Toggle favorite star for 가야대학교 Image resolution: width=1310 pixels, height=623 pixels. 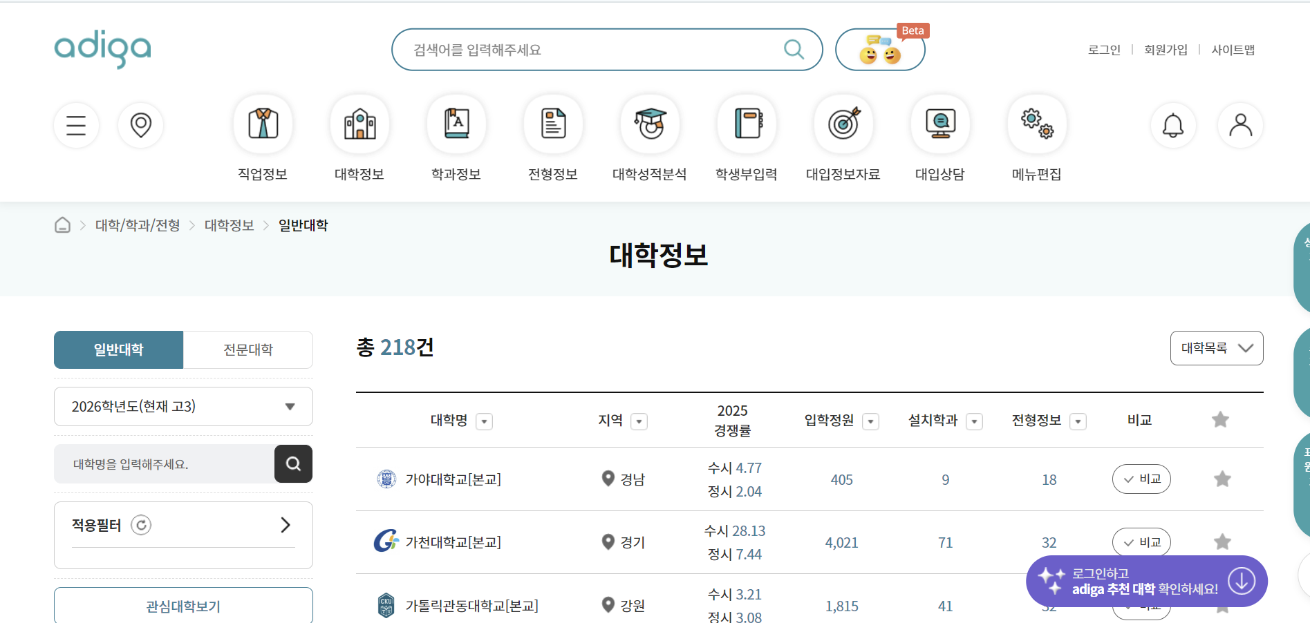click(1222, 479)
